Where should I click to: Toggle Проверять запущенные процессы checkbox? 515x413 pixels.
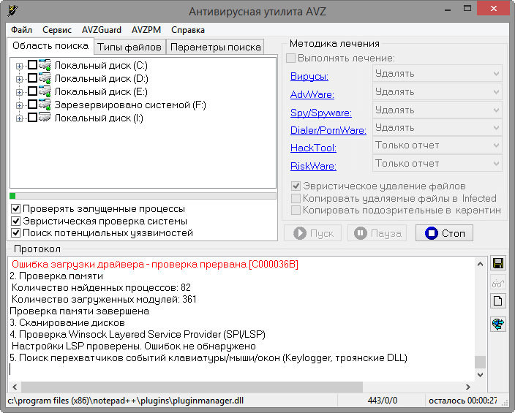coord(16,209)
